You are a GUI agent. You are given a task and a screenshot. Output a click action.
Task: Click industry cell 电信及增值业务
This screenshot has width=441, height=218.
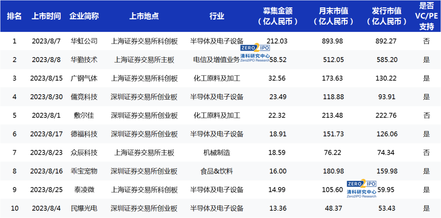217,60
